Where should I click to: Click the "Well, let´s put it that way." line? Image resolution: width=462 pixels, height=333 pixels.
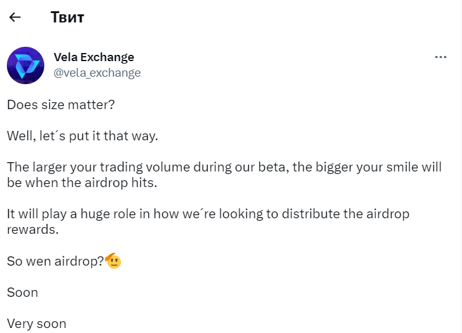83,136
